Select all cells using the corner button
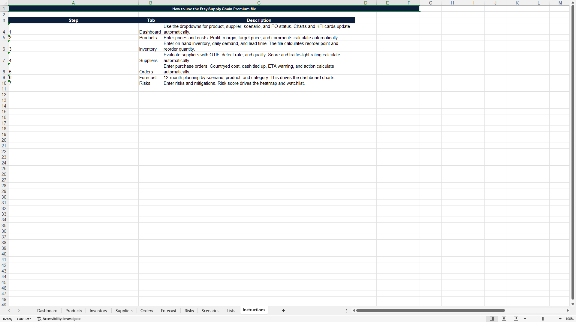The image size is (576, 322). pyautogui.click(x=4, y=3)
